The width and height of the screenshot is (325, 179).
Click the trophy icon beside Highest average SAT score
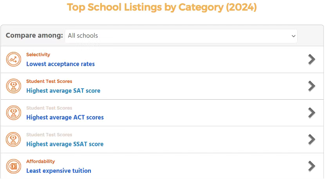[x=14, y=86]
